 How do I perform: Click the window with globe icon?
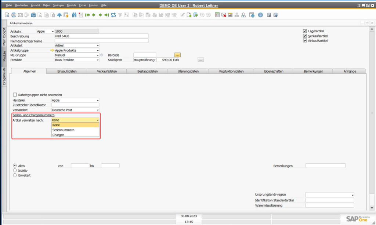pos(252,15)
